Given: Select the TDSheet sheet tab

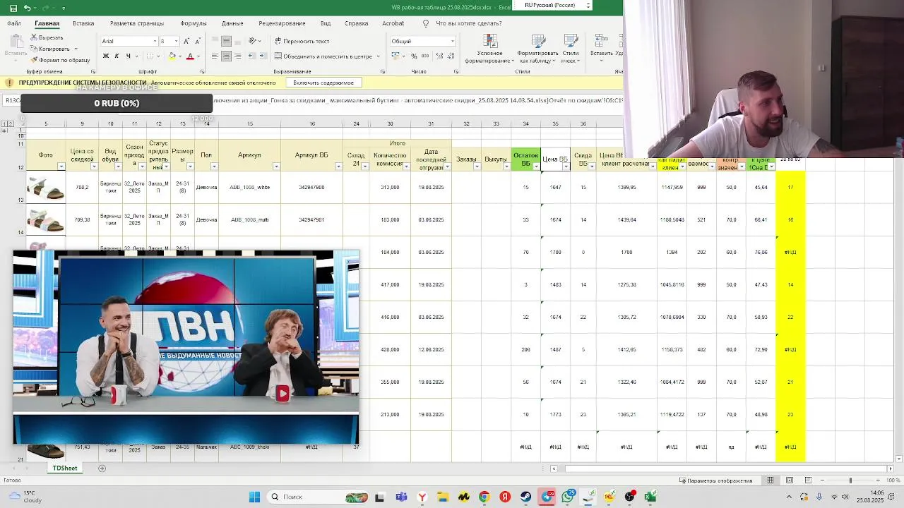Looking at the screenshot, I should pos(65,468).
